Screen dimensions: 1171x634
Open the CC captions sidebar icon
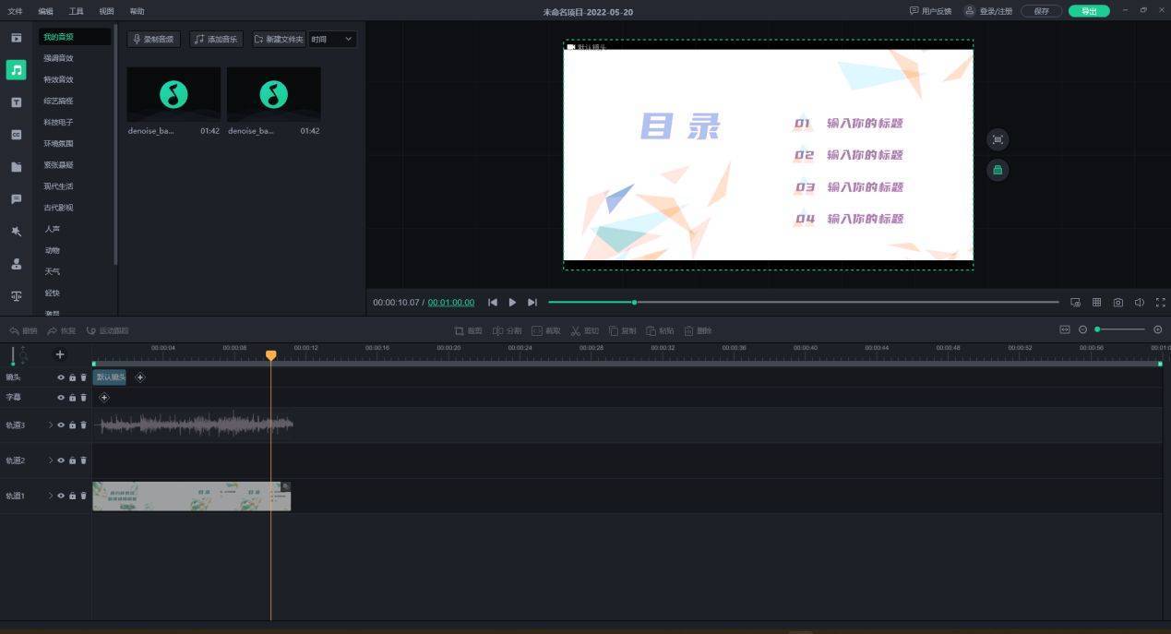coord(16,135)
